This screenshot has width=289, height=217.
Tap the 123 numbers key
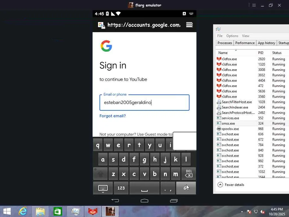point(121,188)
